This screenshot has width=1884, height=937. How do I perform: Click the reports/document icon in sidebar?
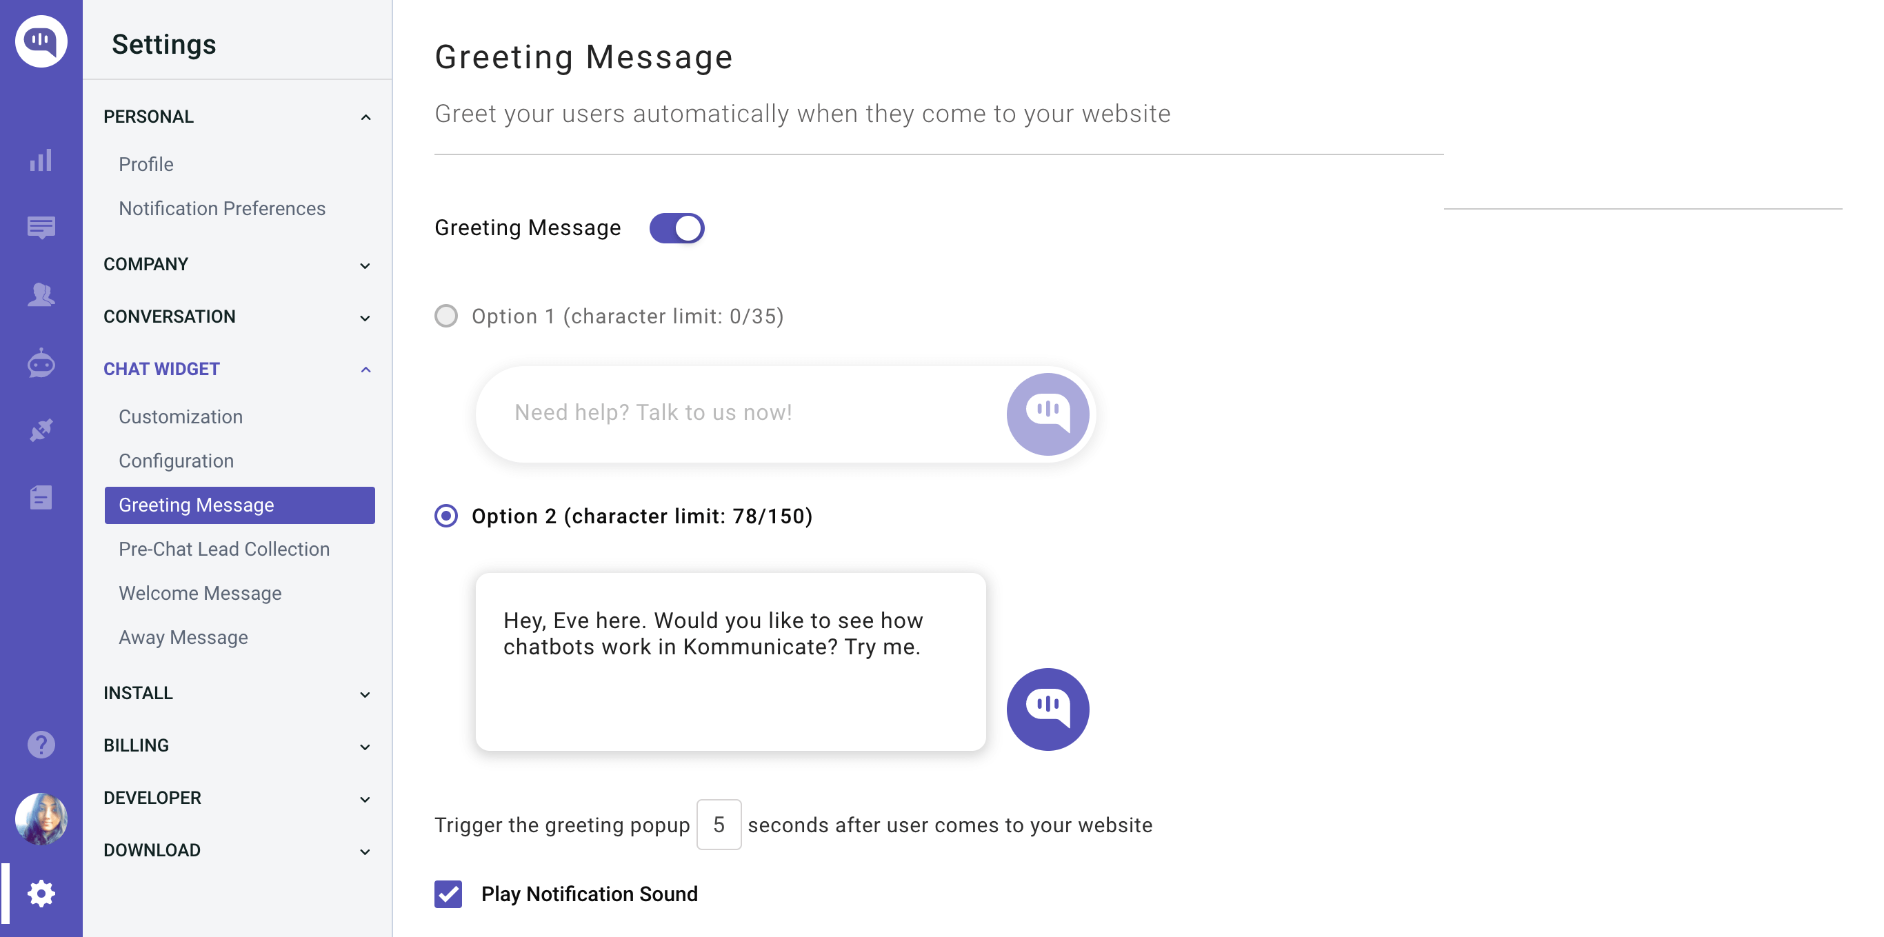point(41,496)
